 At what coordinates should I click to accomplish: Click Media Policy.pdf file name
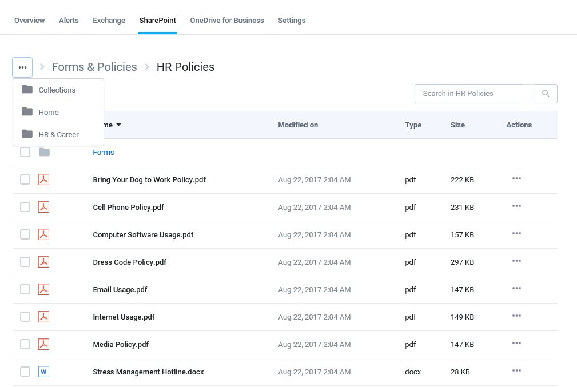(121, 344)
